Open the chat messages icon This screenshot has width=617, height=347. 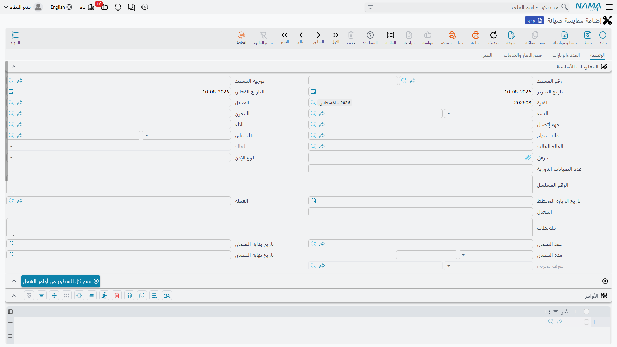pos(131,7)
